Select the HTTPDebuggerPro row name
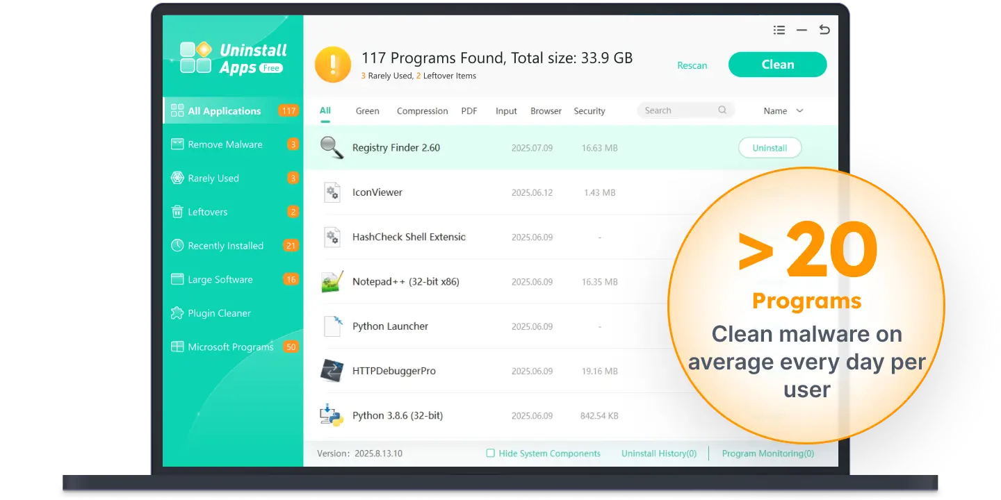The width and height of the screenshot is (1001, 500). pos(394,371)
